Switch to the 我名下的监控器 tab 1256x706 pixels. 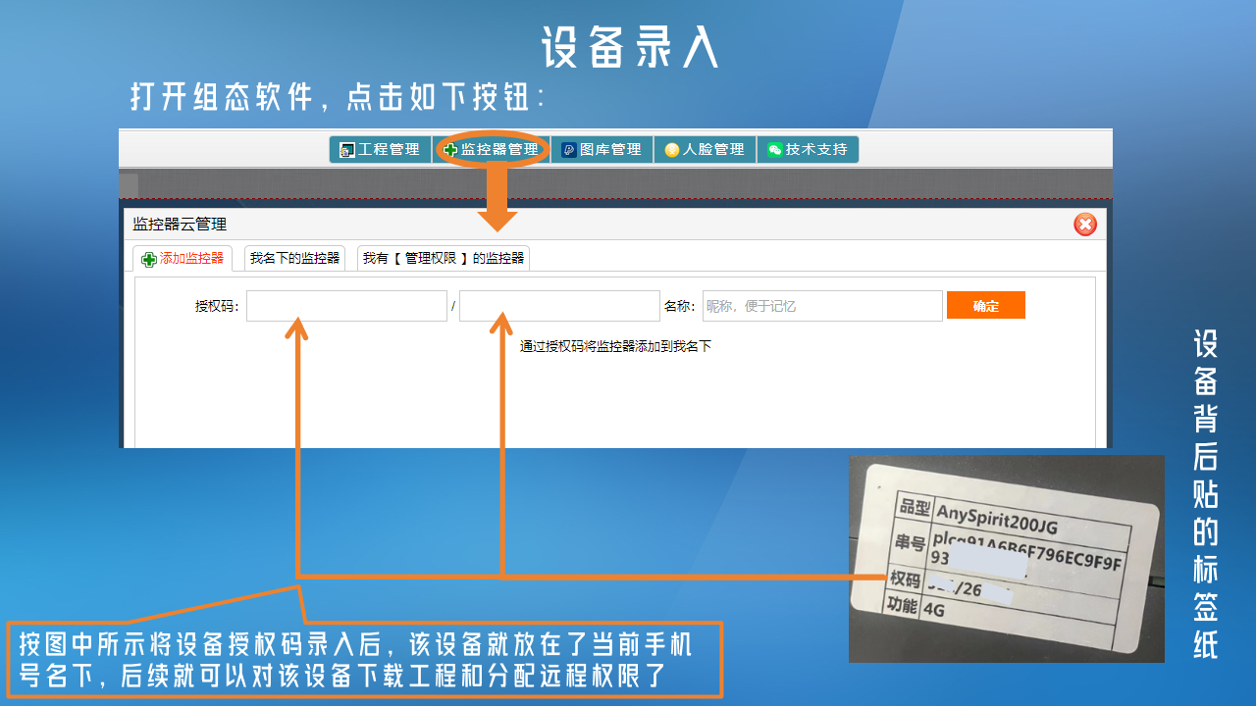294,259
